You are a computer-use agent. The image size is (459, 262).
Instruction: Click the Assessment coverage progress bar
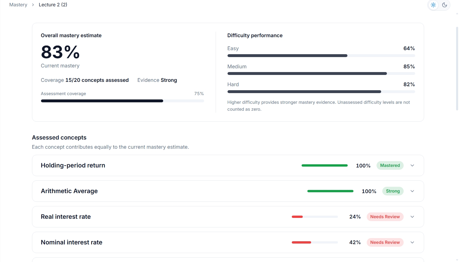tap(123, 101)
